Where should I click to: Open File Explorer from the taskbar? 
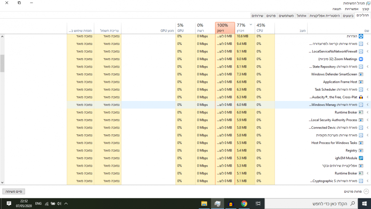tap(204, 203)
